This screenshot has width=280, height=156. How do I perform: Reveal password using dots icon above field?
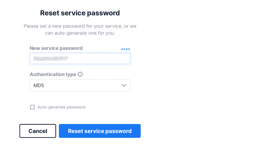pyautogui.click(x=126, y=49)
